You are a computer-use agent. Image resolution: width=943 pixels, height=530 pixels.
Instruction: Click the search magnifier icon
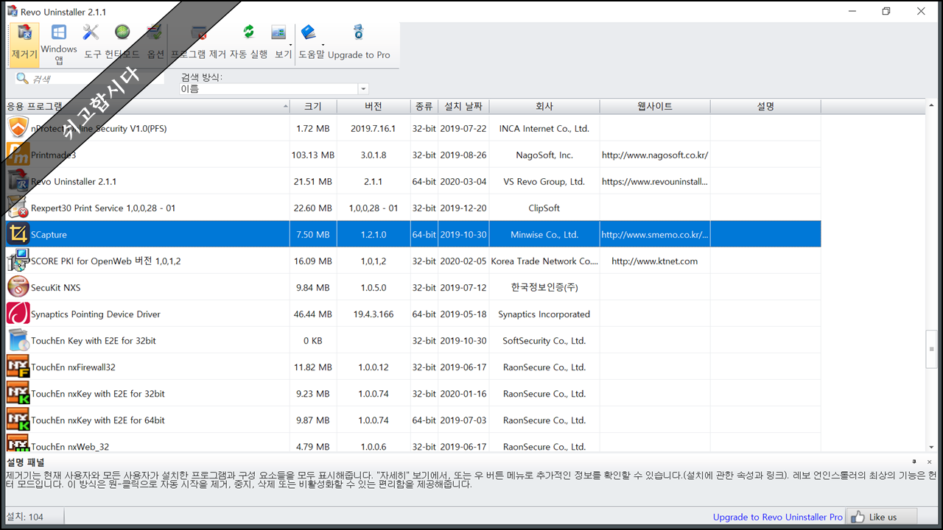coord(22,78)
